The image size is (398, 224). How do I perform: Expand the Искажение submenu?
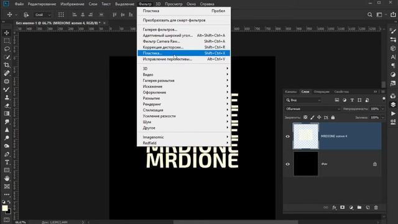tap(184, 86)
